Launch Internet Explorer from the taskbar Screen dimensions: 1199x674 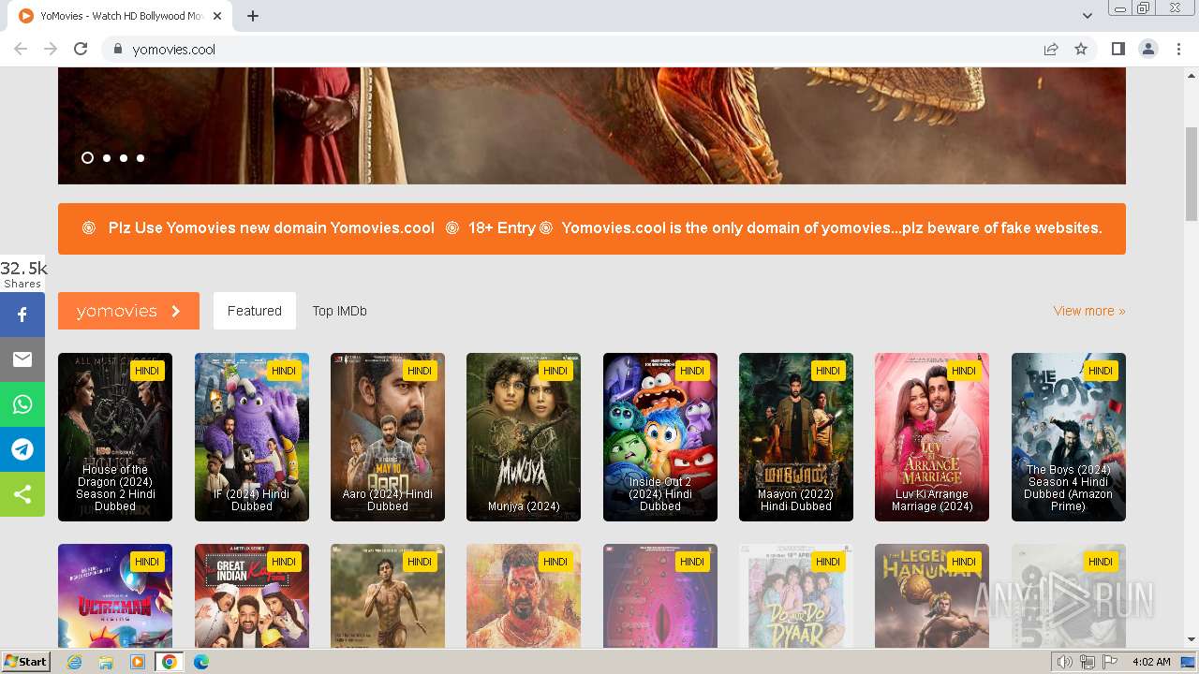75,662
